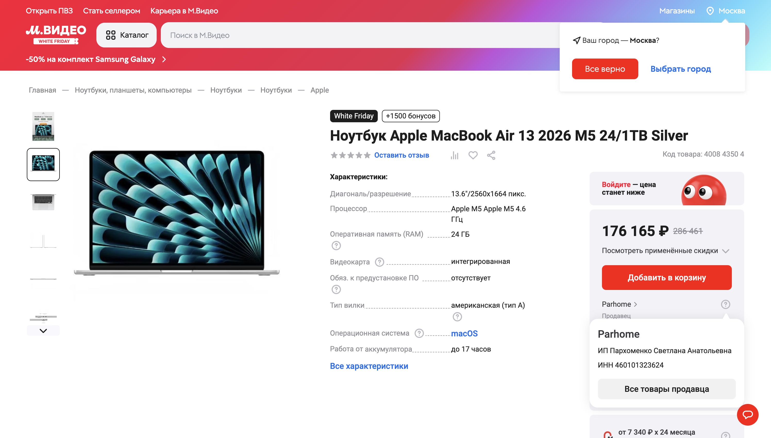771x438 pixels.
Task: Click 'Оставить отзыв' to leave a review
Action: pos(401,155)
